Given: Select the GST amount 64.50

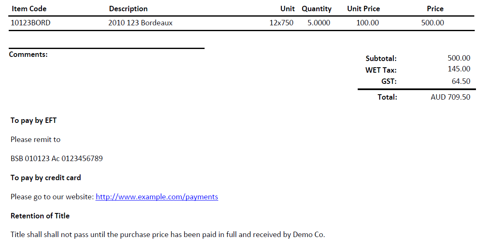Looking at the screenshot, I should (x=461, y=81).
